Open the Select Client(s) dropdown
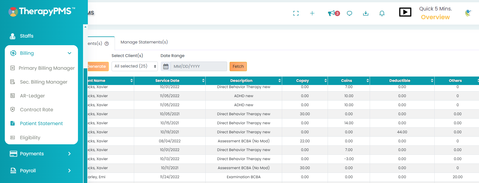The width and height of the screenshot is (479, 183). point(134,66)
